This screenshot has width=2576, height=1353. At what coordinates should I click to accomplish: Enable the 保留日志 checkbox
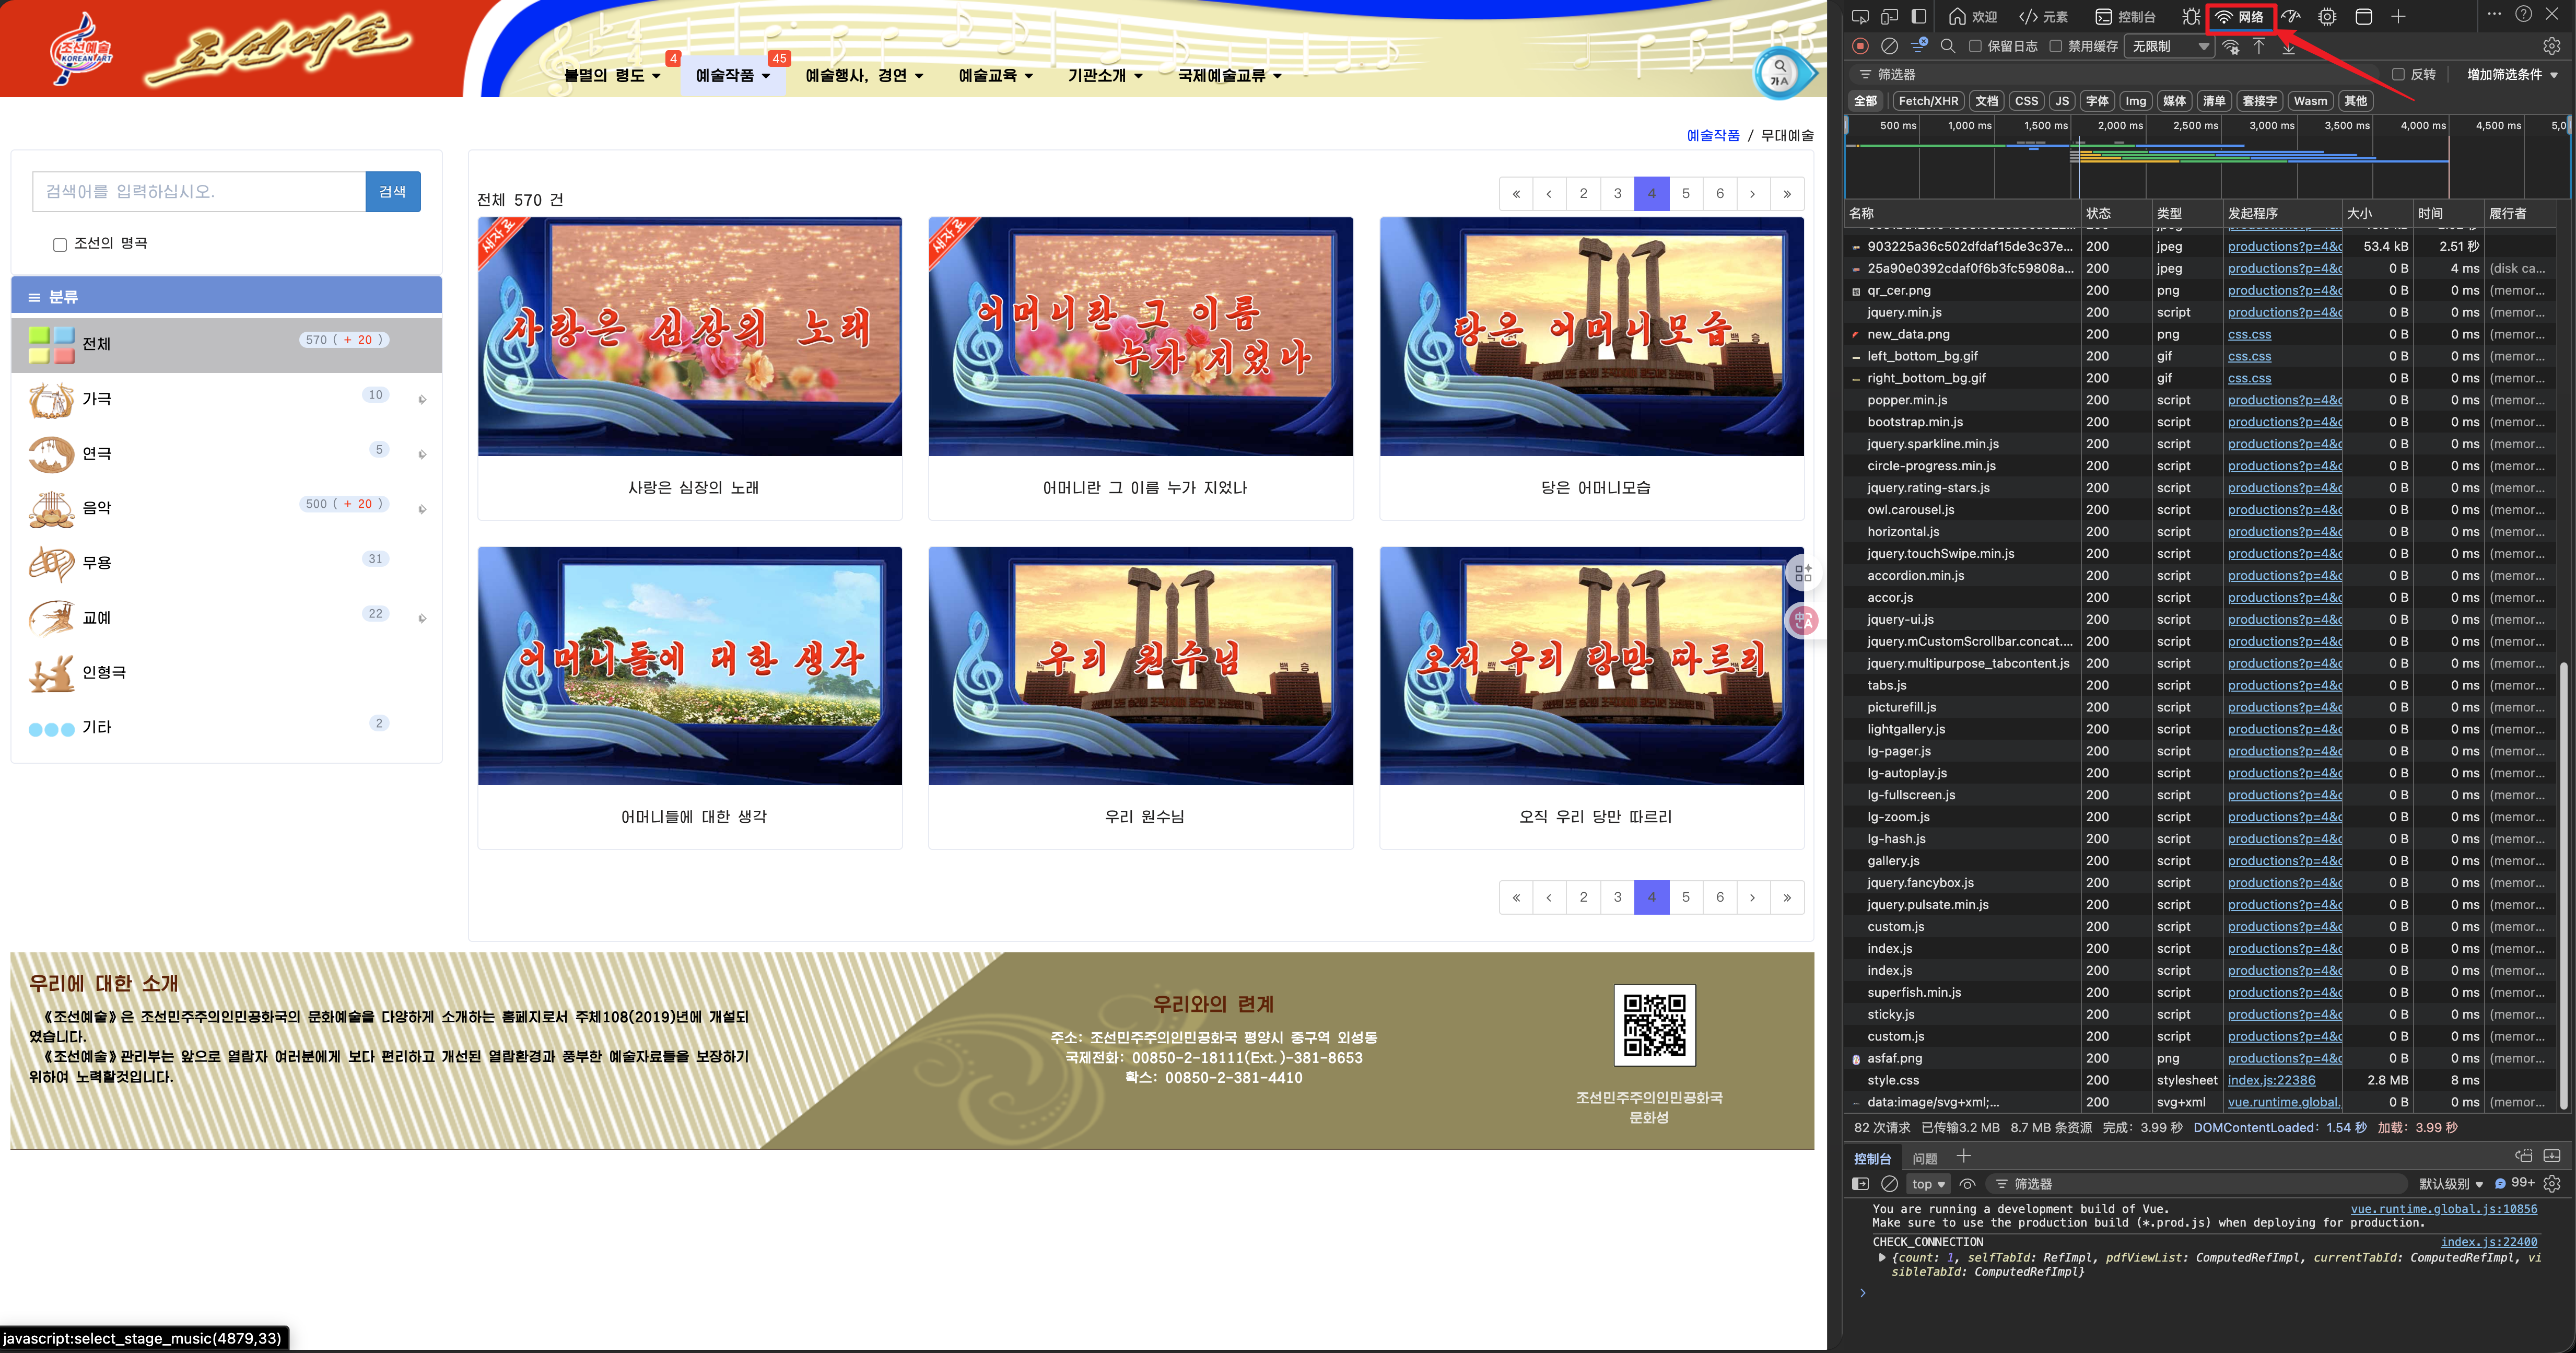pyautogui.click(x=1975, y=46)
